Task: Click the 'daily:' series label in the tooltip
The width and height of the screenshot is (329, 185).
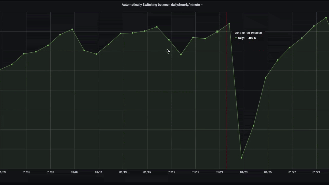Action: pos(241,38)
